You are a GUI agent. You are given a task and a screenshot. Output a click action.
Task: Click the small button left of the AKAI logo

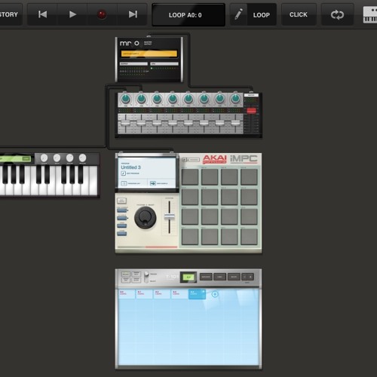tap(191, 160)
